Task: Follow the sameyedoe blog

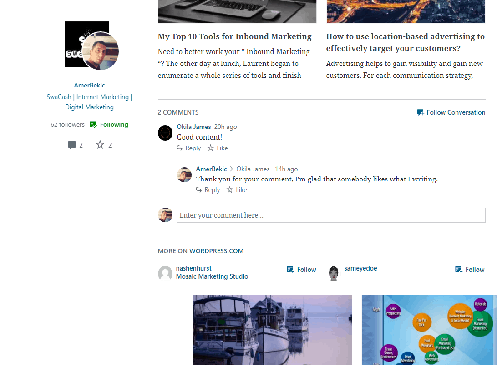Action: pos(470,269)
